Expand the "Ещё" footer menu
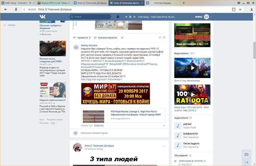256x166 pixels. point(54,123)
